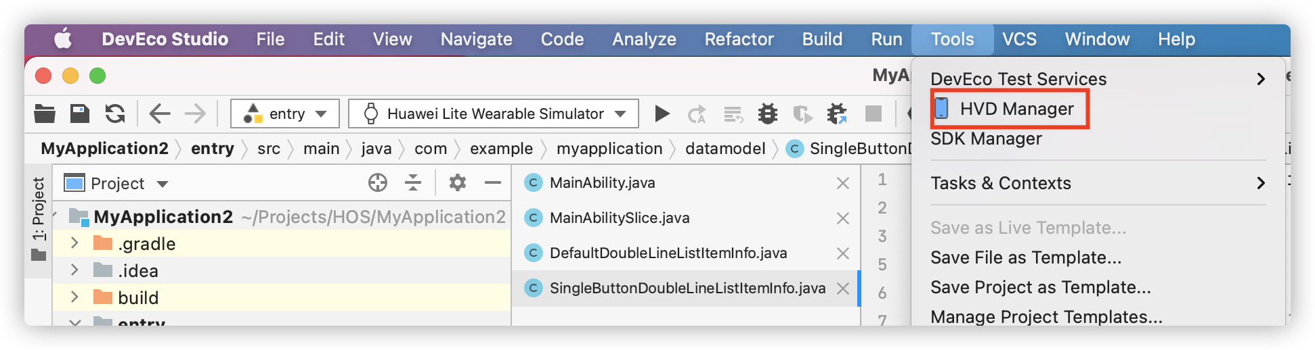This screenshot has height=350, width=1315.
Task: Click the locate opened file target icon
Action: [x=377, y=182]
